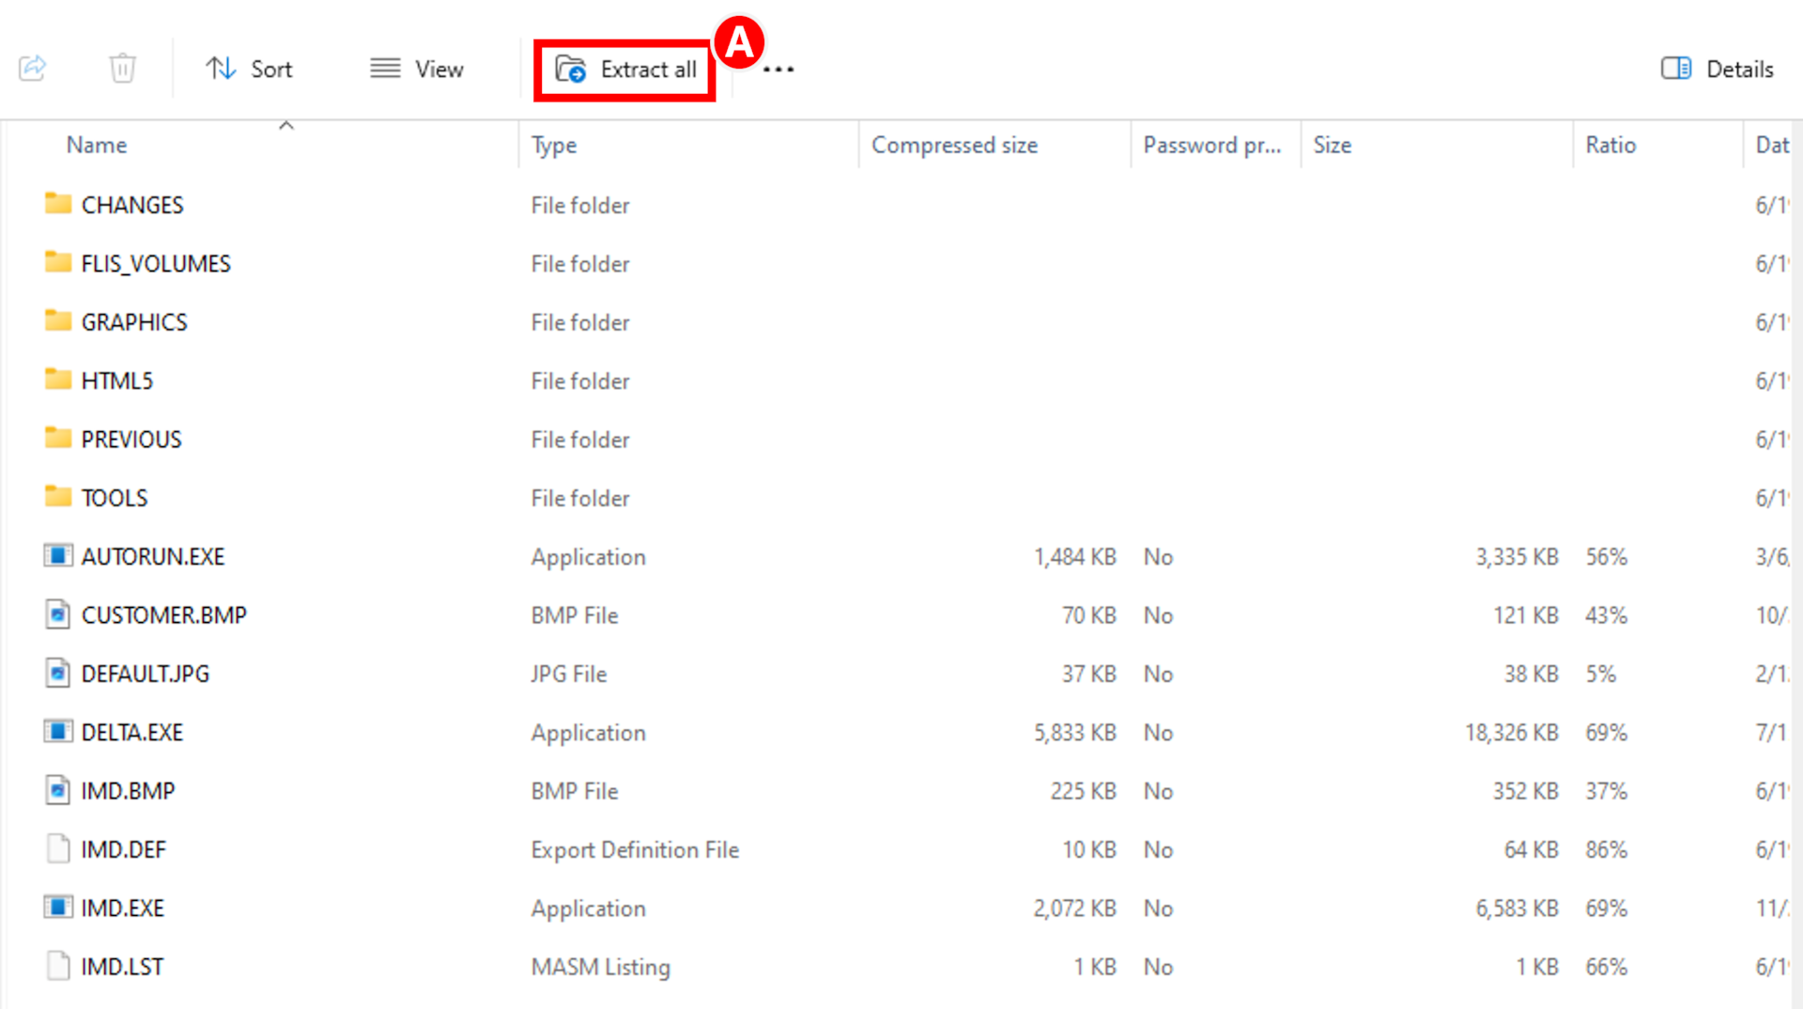Click the 18,326 KB size cell
1803x1009 pixels.
click(1511, 733)
